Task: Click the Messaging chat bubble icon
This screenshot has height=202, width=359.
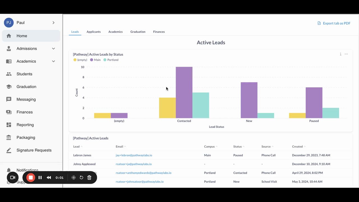Action: pos(9,99)
